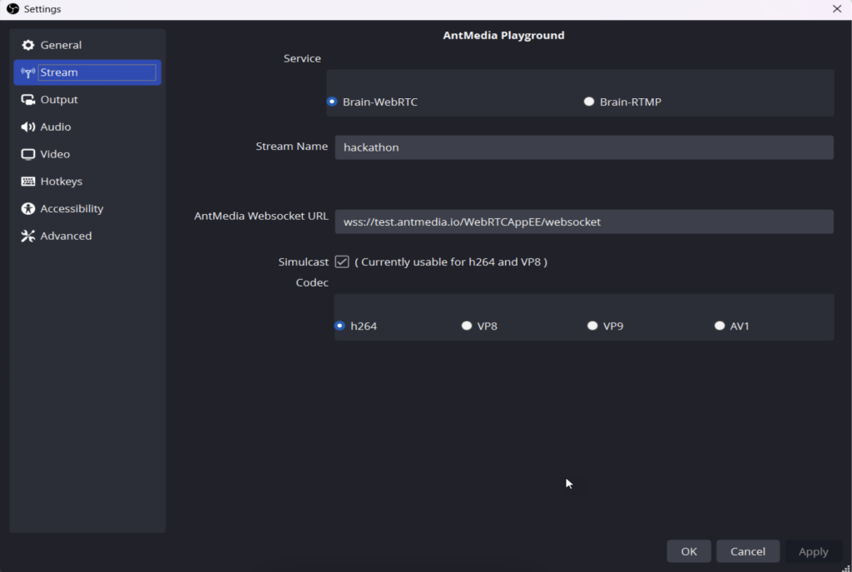Click the window resize grip
852x572 pixels.
click(846, 568)
